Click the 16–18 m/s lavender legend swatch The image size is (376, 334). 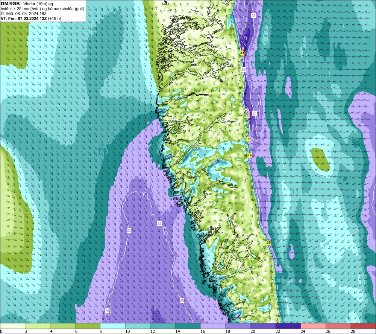pyautogui.click(x=213, y=326)
